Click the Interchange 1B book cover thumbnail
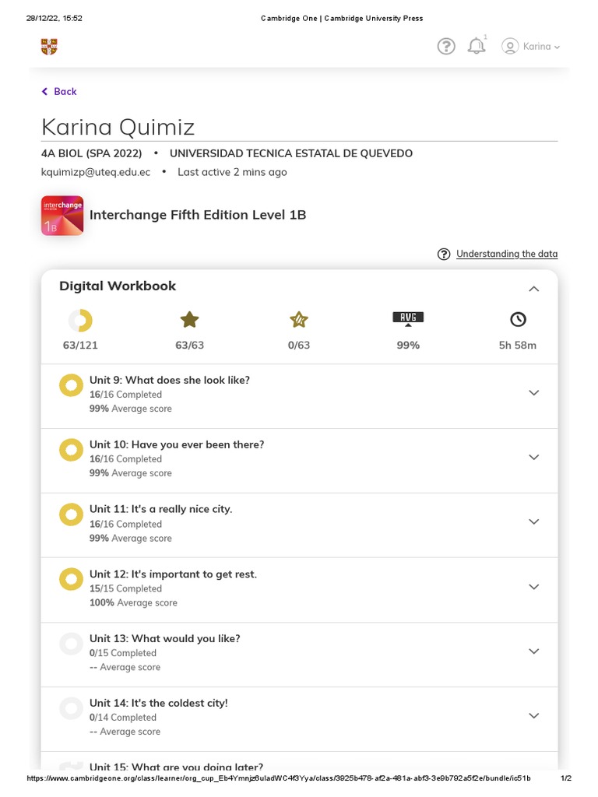Image resolution: width=598 pixels, height=797 pixels. [x=62, y=216]
